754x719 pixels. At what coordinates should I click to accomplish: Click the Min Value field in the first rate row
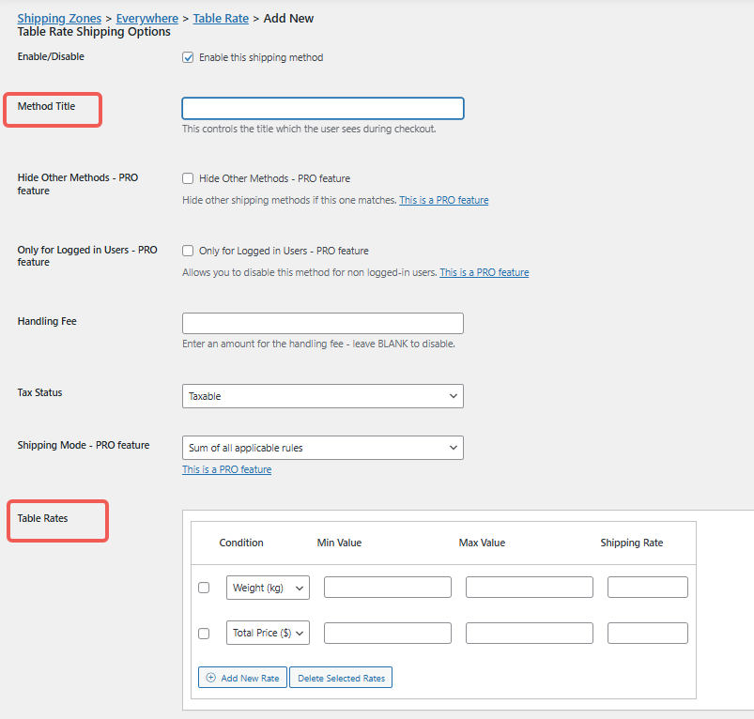pyautogui.click(x=387, y=588)
